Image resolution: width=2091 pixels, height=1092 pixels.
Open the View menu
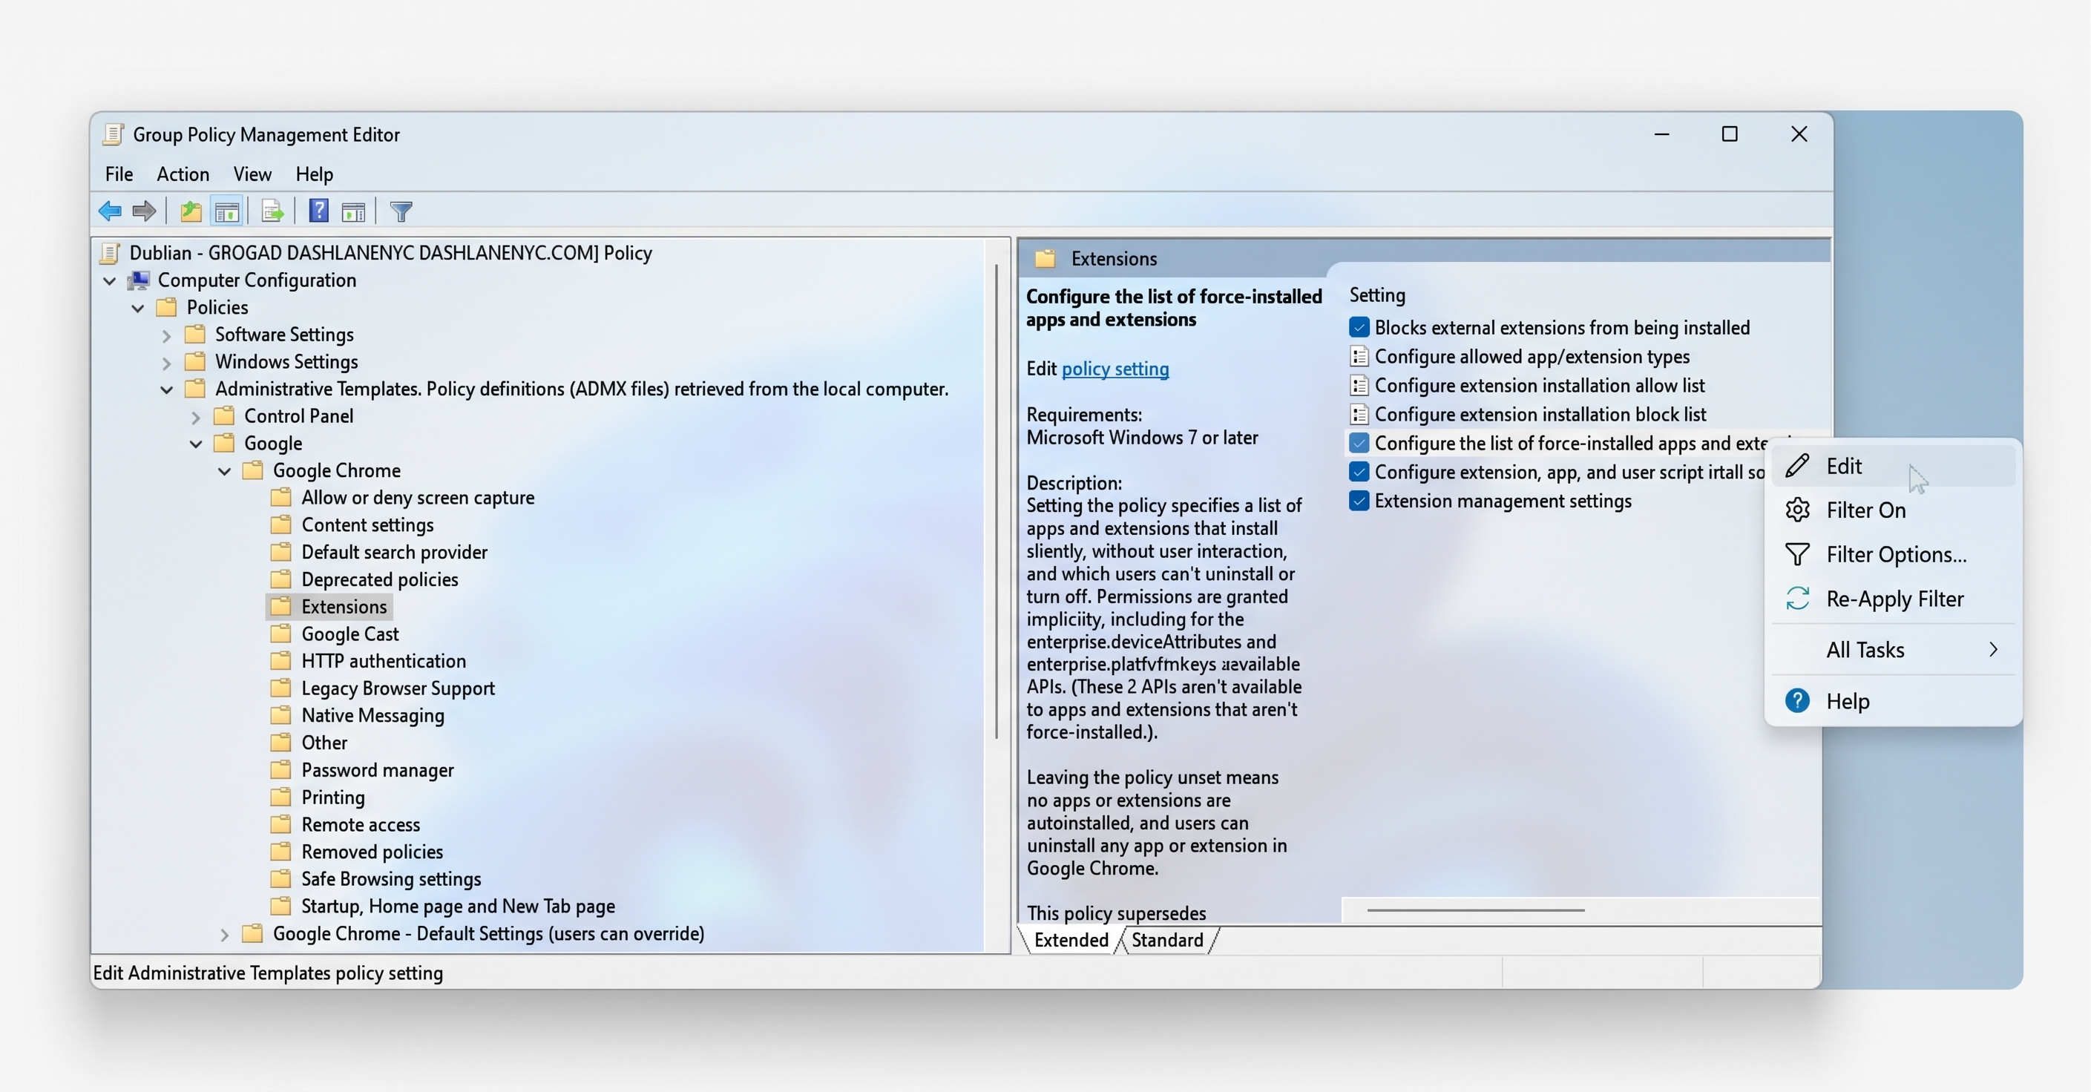252,174
